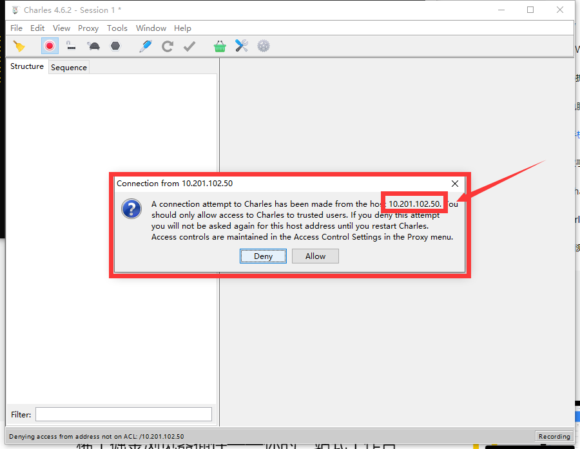
Task: Open the Edit menu
Action: tap(37, 28)
